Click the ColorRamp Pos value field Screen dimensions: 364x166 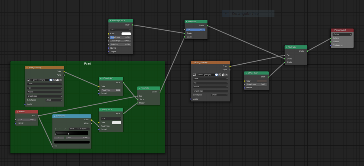[x=77, y=138]
